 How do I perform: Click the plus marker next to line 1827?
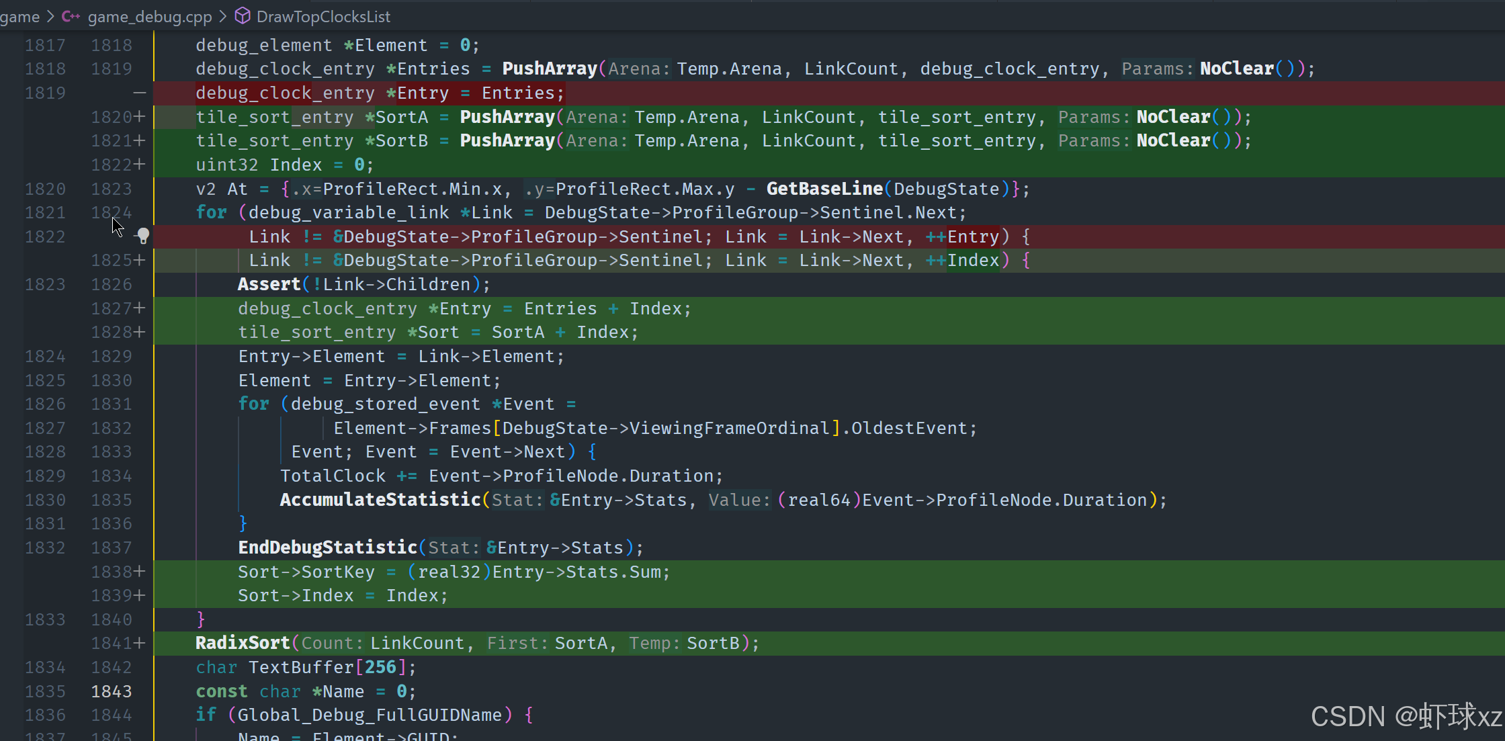(139, 308)
